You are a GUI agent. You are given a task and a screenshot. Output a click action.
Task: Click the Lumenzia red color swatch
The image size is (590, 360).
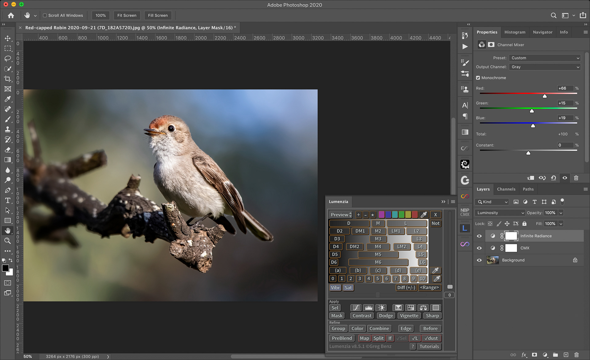click(415, 215)
